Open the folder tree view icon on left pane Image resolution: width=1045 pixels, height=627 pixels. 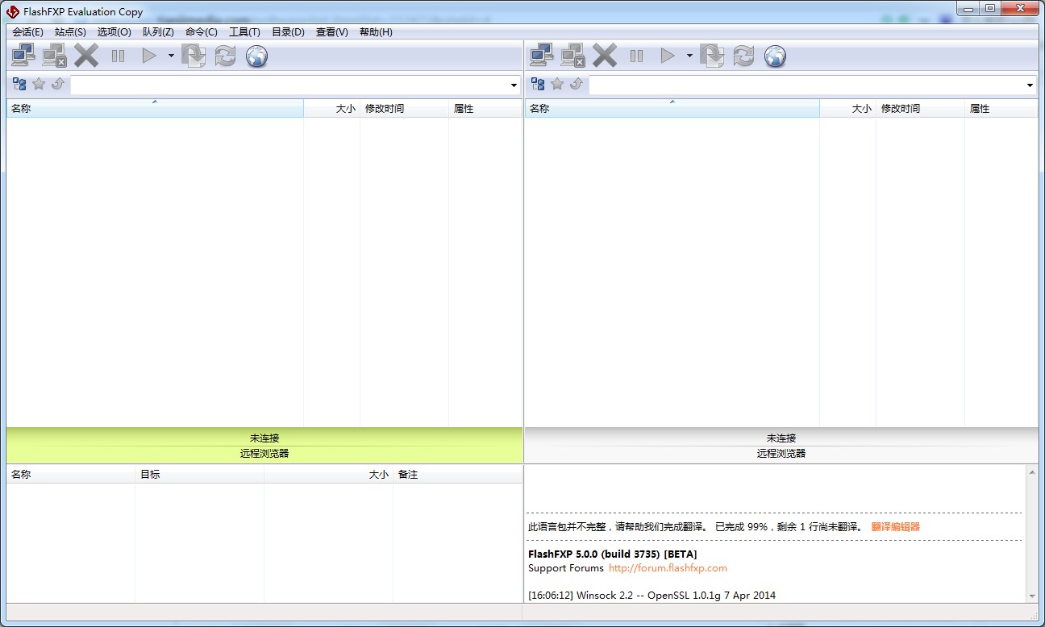click(18, 83)
